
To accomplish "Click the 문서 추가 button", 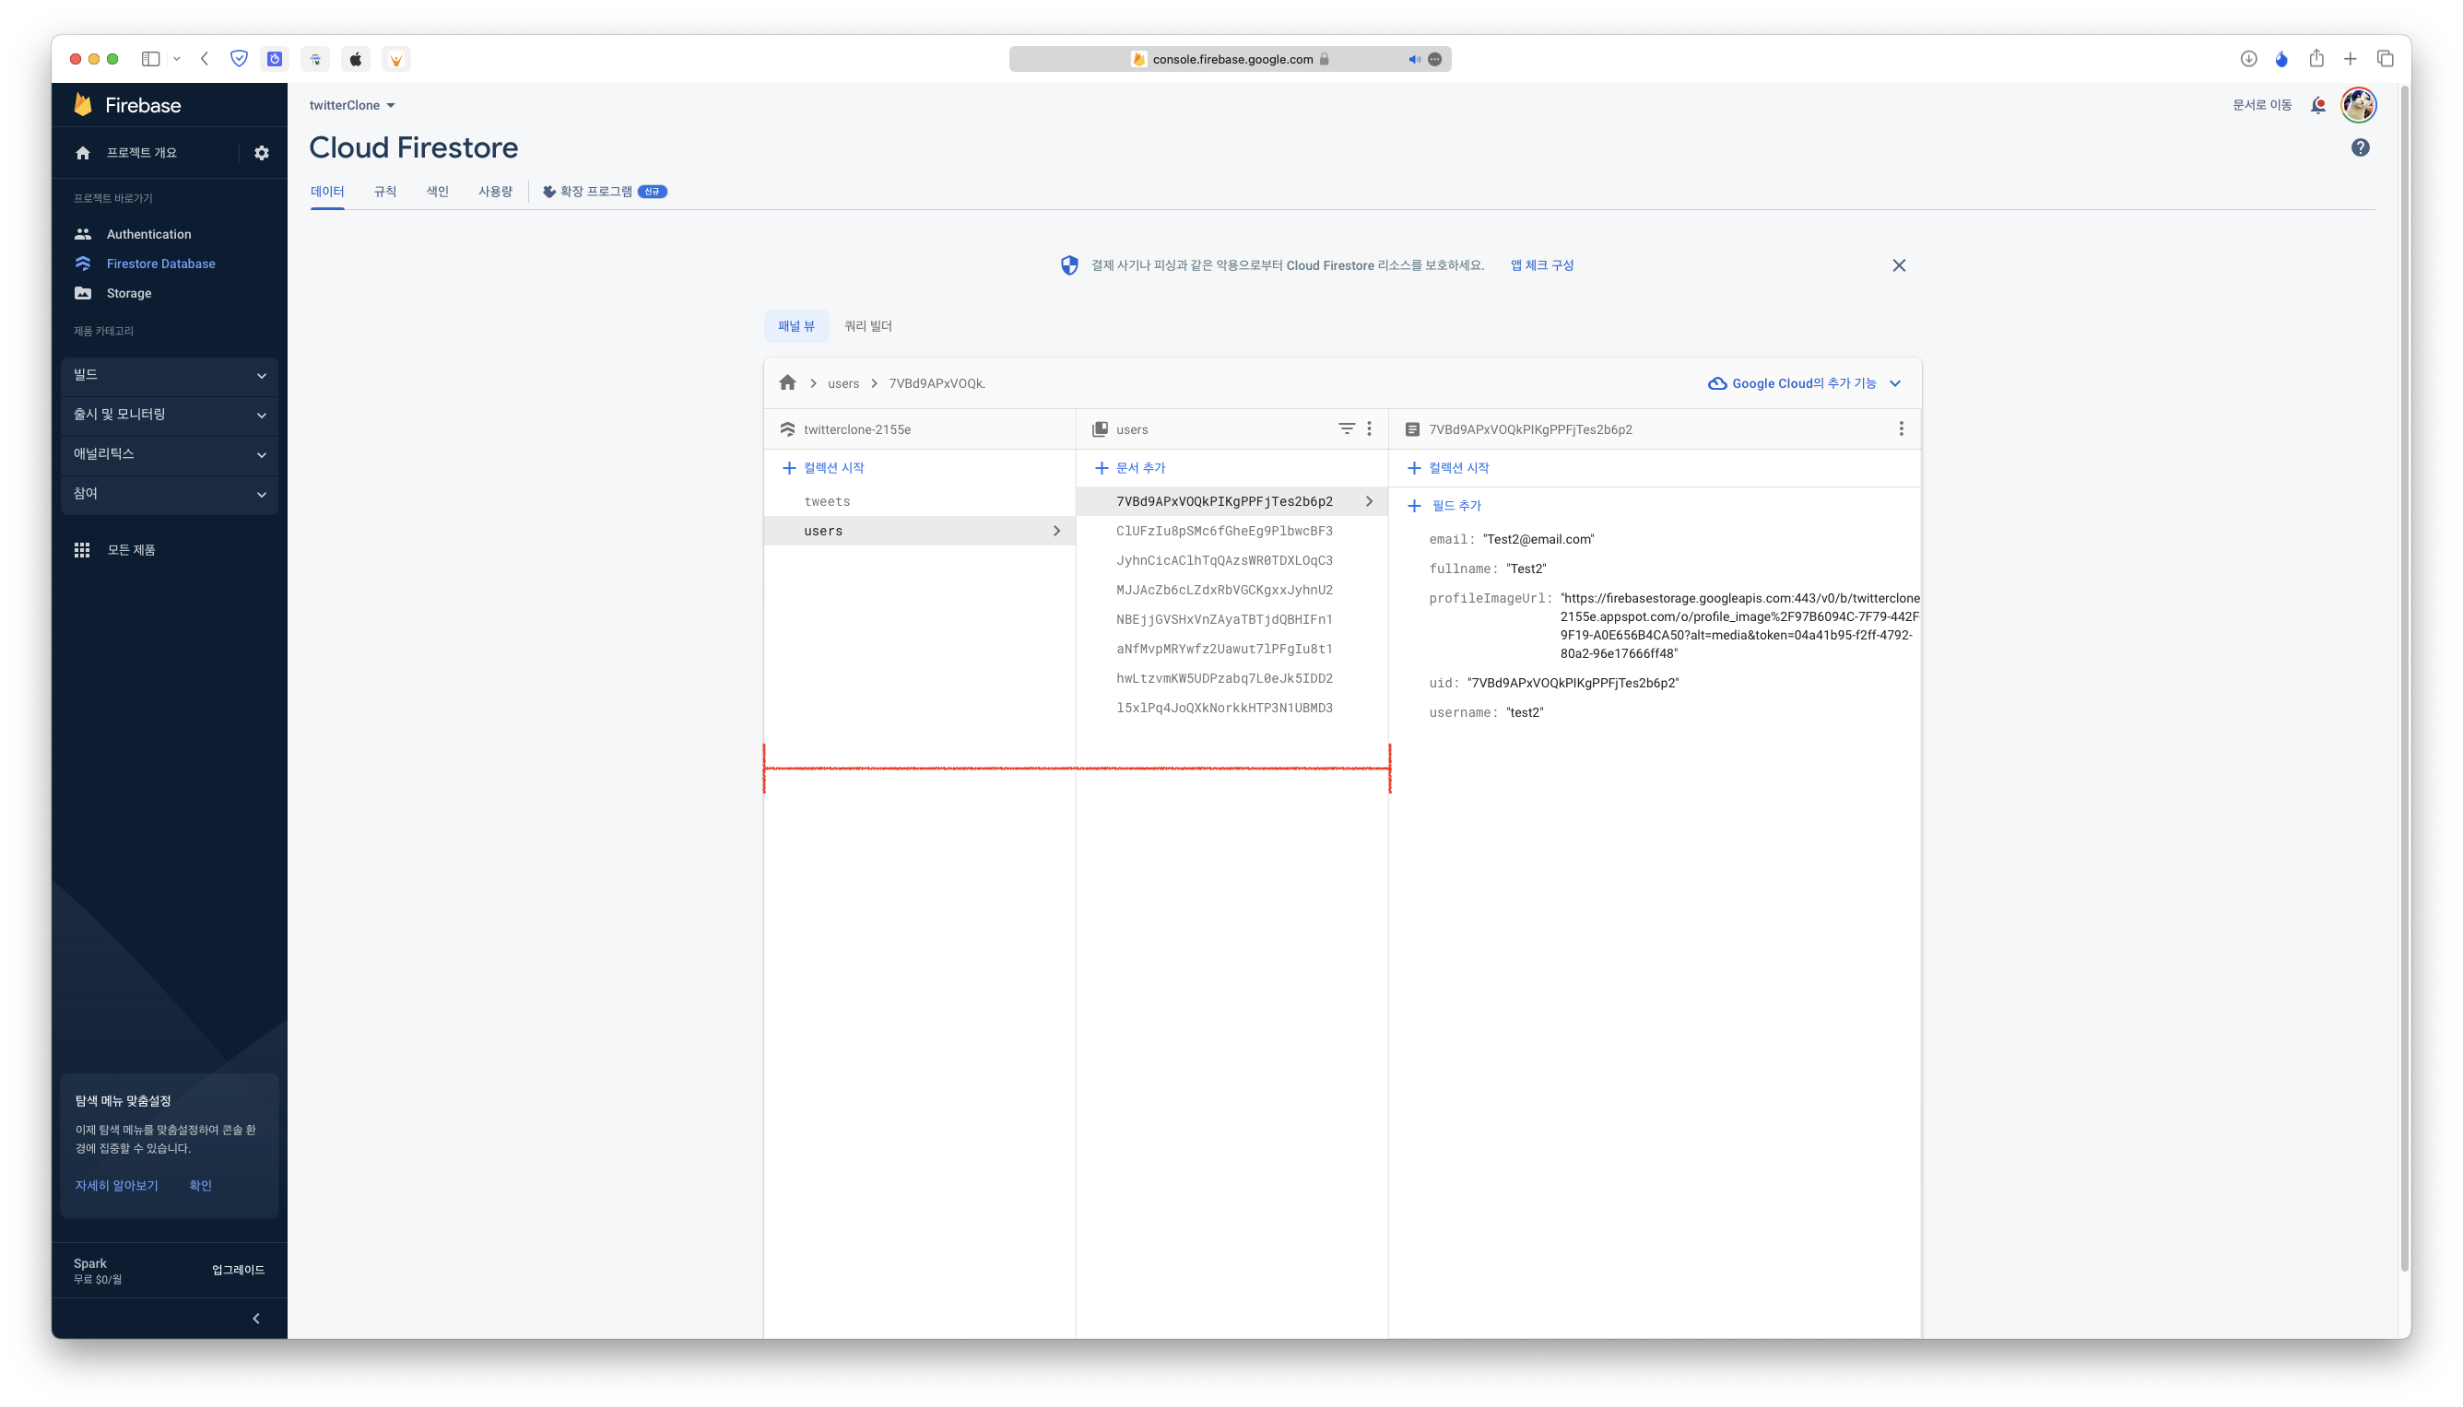I will pyautogui.click(x=1130, y=468).
